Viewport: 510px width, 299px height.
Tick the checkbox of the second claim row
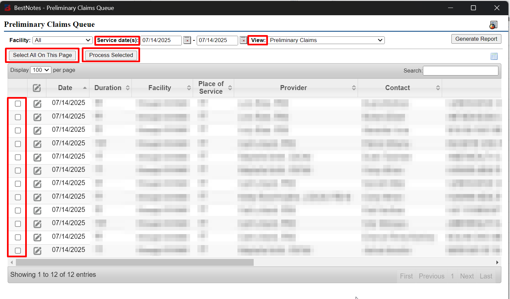(x=18, y=117)
